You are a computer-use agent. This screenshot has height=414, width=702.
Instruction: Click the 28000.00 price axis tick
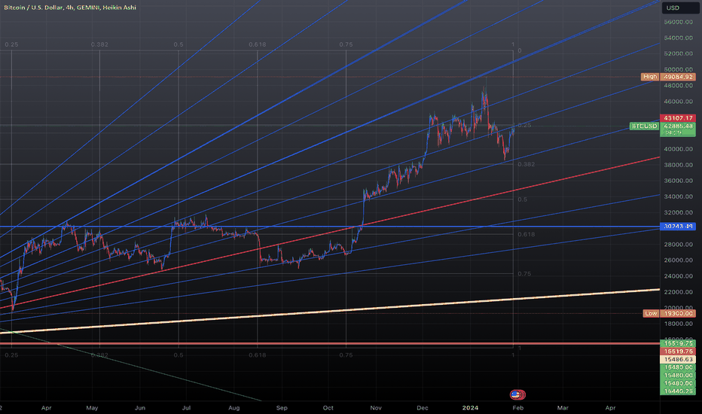coord(678,245)
